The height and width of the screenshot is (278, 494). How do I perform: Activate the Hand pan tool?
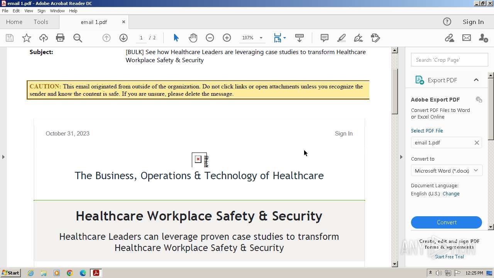(x=193, y=38)
